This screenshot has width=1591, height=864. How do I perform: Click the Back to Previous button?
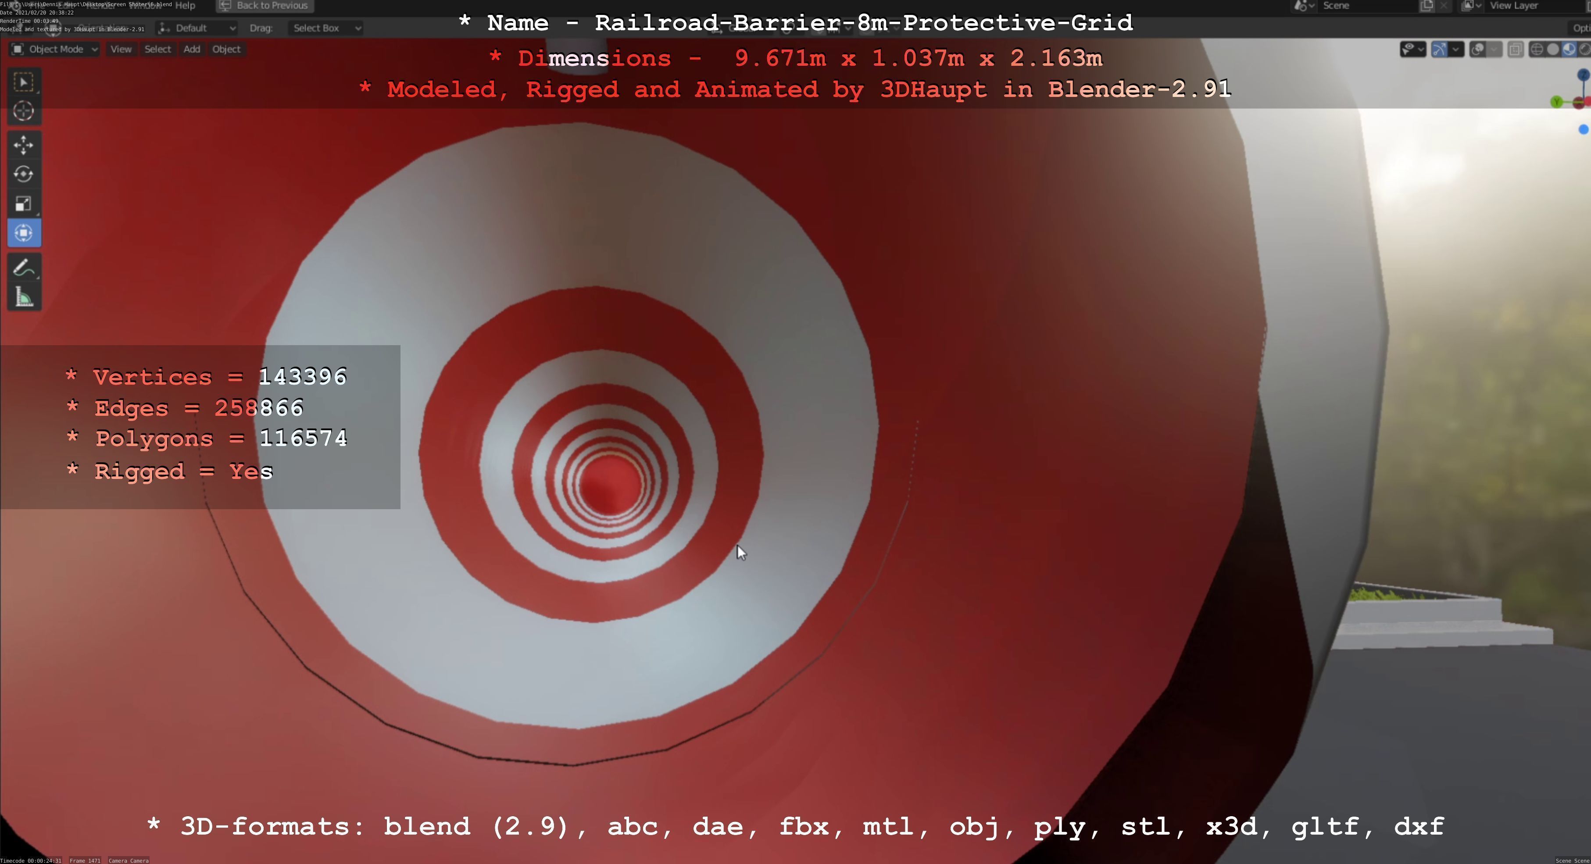pos(265,6)
